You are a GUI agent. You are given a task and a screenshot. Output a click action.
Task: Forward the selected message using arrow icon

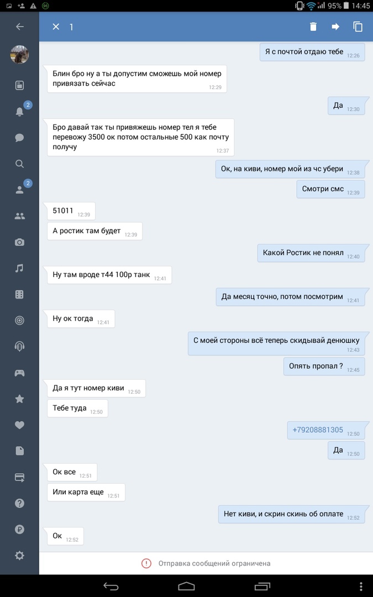click(335, 27)
